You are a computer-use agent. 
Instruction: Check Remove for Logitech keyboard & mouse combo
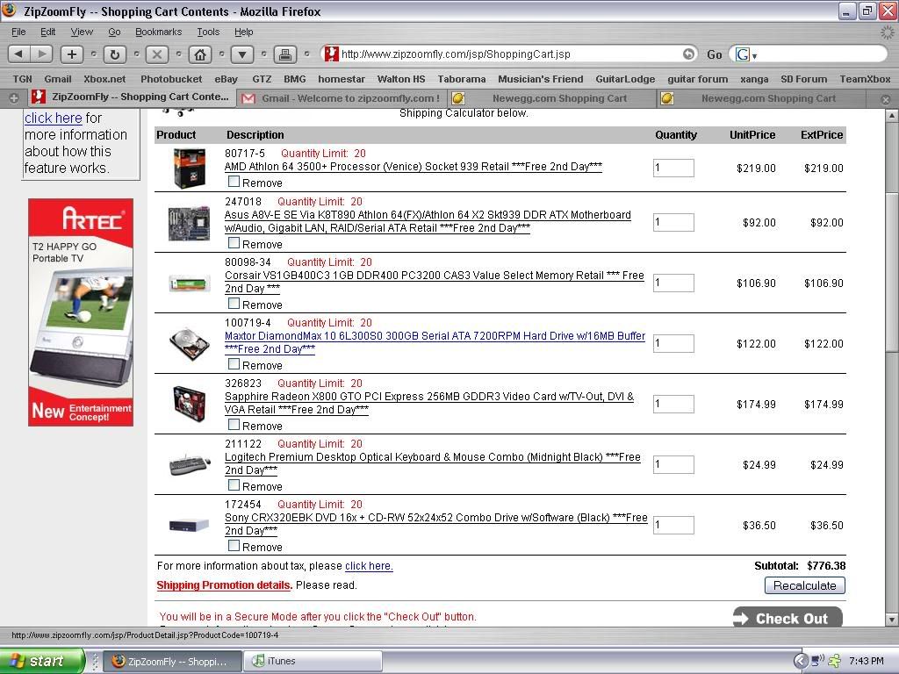tap(234, 485)
